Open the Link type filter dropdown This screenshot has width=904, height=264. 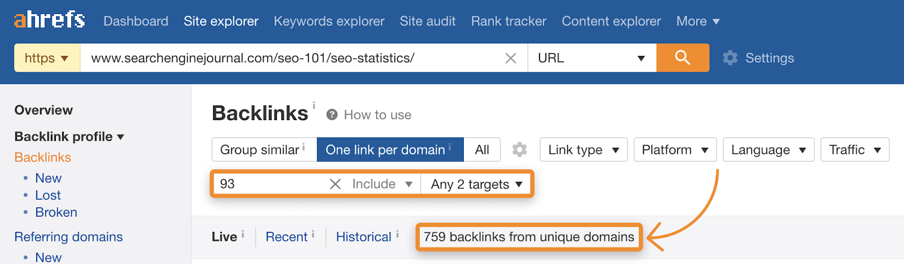click(584, 149)
